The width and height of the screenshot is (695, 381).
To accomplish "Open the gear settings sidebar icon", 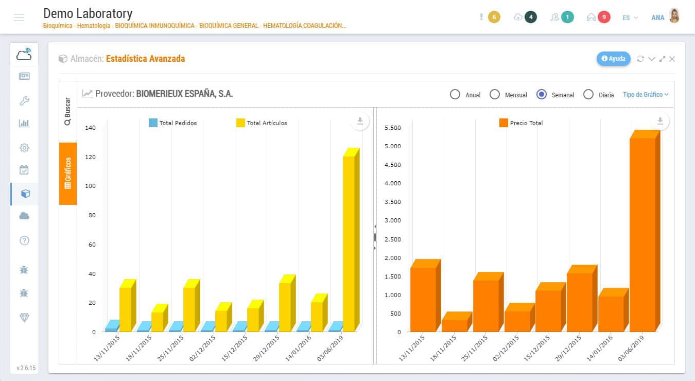I will (24, 148).
